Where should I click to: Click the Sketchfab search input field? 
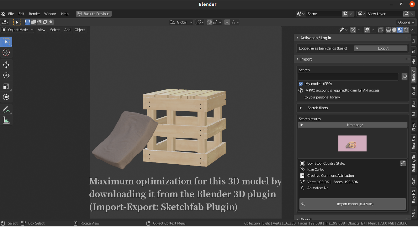click(x=348, y=77)
